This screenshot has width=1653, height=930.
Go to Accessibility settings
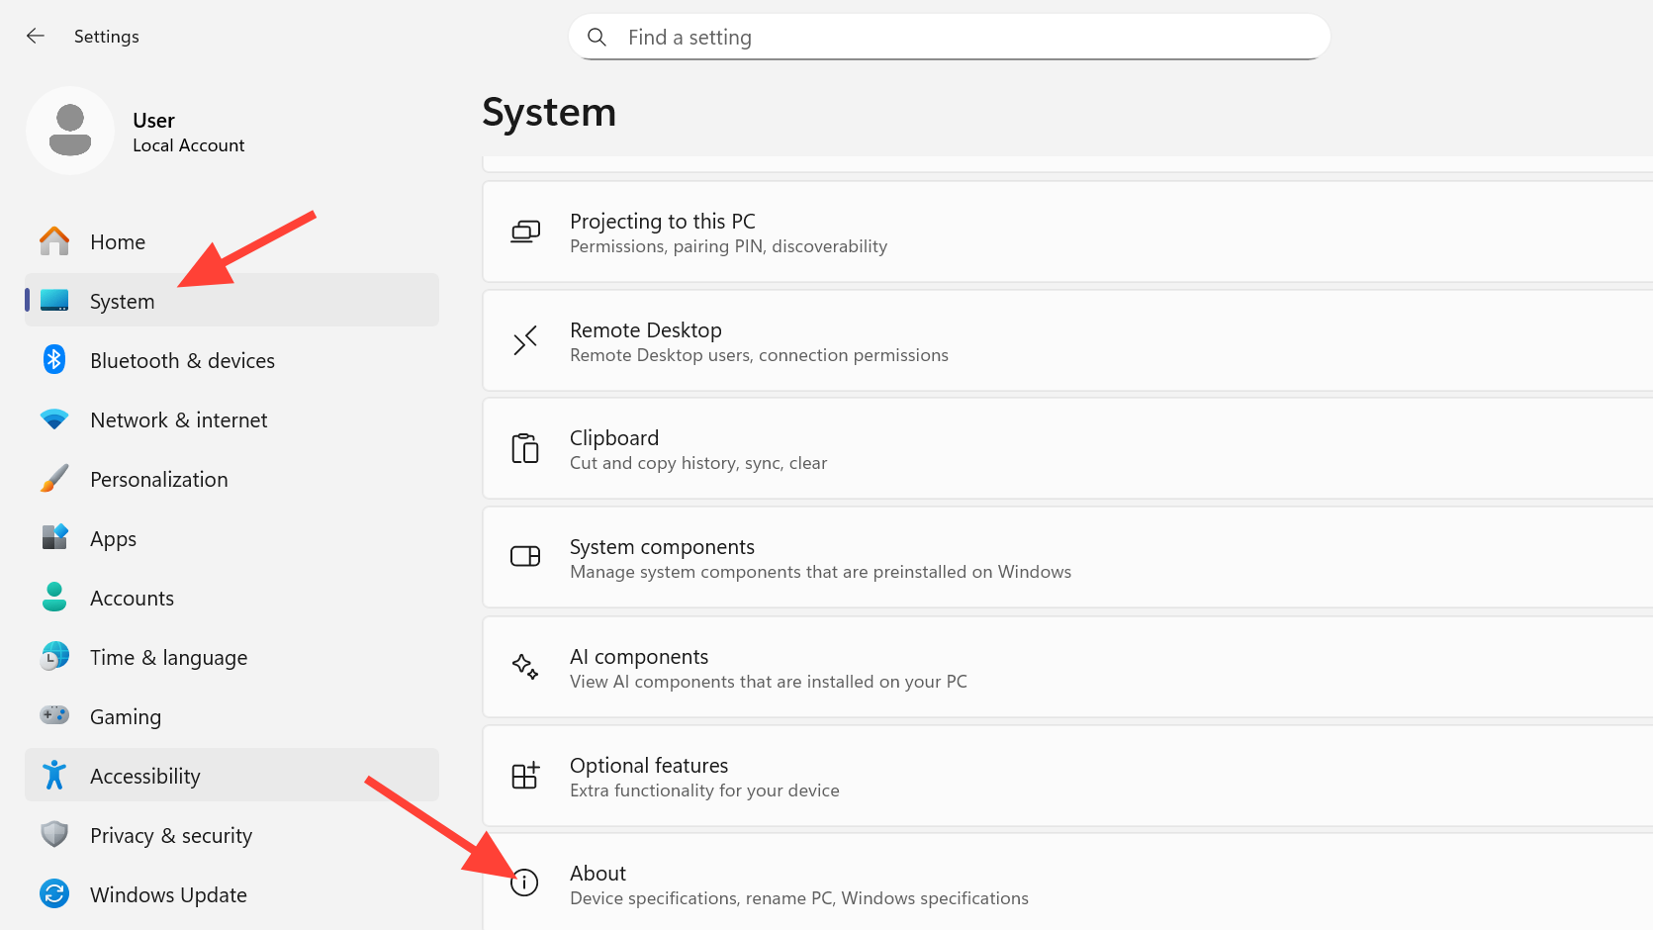(145, 777)
